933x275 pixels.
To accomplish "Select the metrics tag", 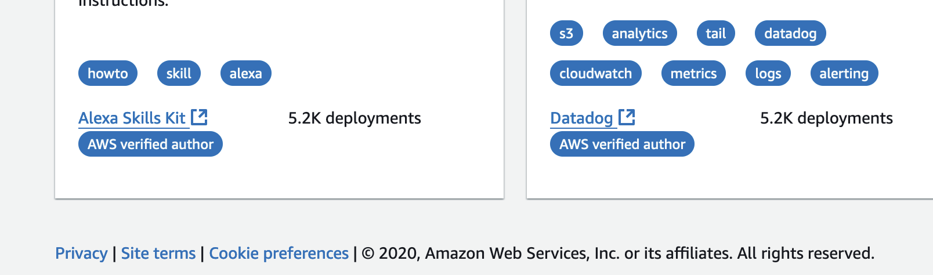I will coord(694,73).
